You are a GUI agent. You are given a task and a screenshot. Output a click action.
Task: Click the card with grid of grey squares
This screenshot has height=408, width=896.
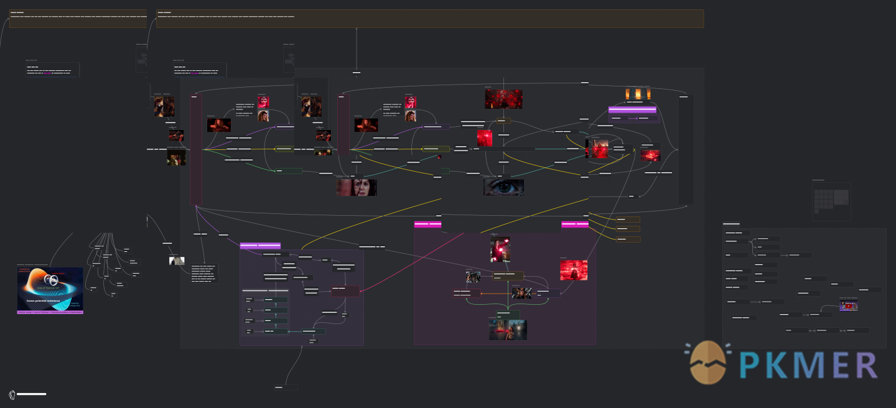click(x=831, y=201)
